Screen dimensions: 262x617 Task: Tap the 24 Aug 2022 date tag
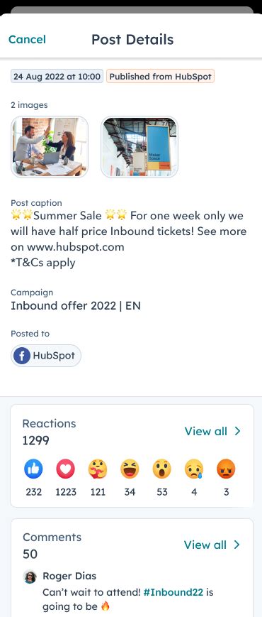[x=57, y=77]
